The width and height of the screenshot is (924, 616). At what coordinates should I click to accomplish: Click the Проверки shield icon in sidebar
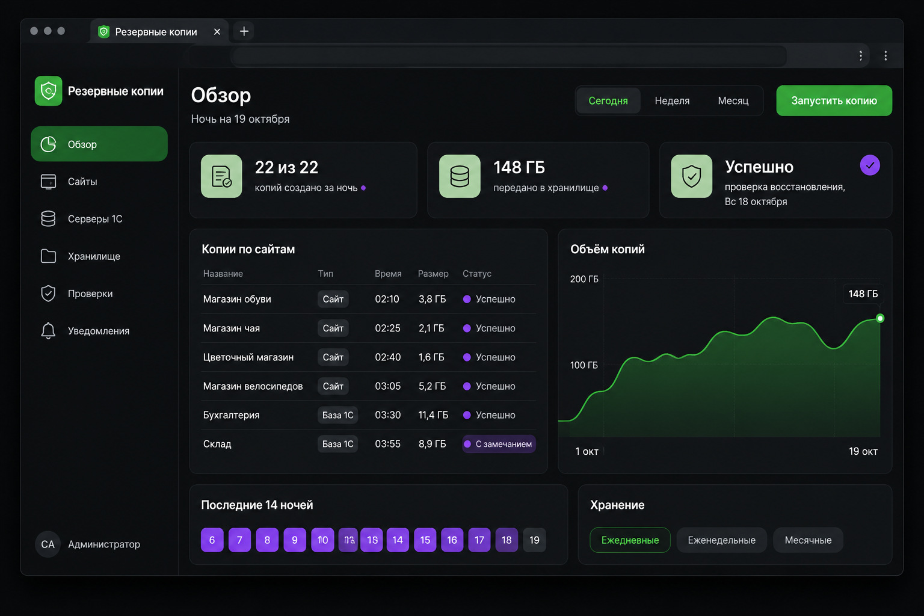coord(48,294)
